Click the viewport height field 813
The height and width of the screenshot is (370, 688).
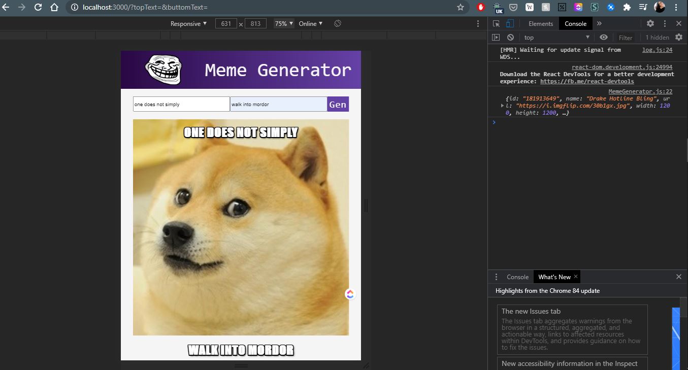255,24
